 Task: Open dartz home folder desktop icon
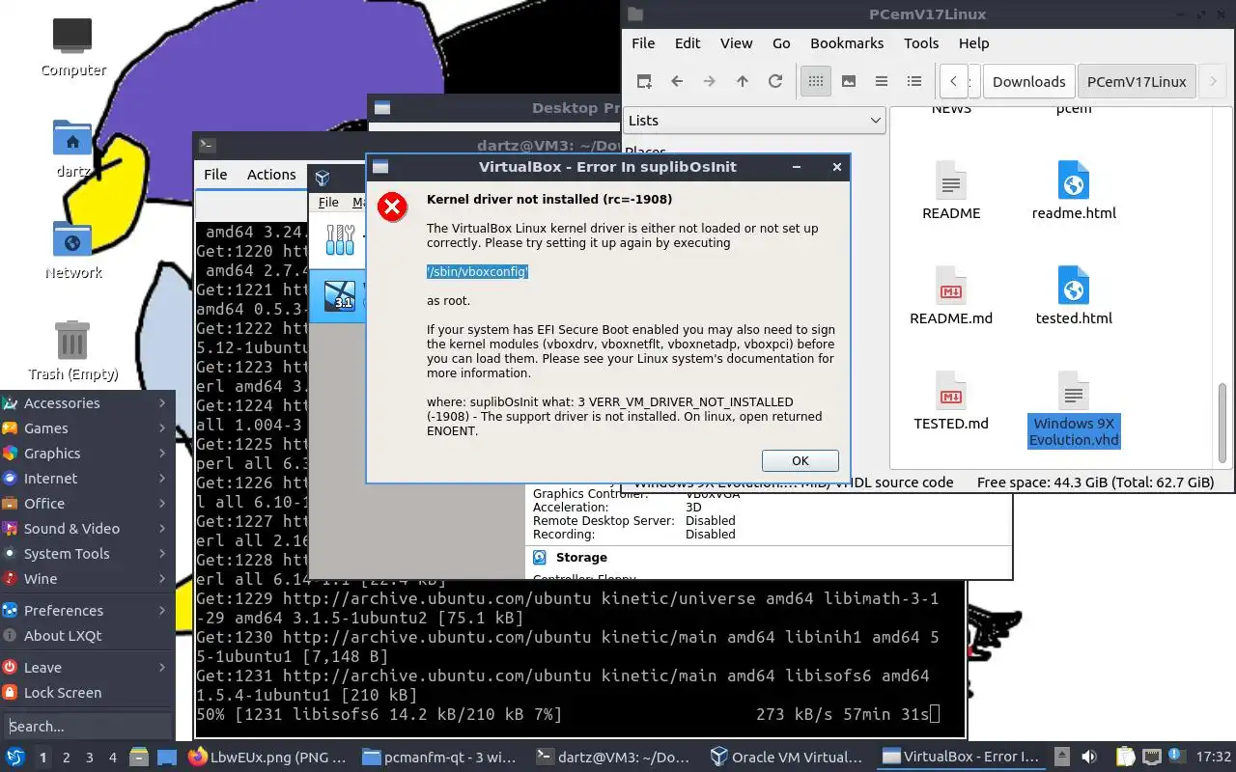(72, 149)
